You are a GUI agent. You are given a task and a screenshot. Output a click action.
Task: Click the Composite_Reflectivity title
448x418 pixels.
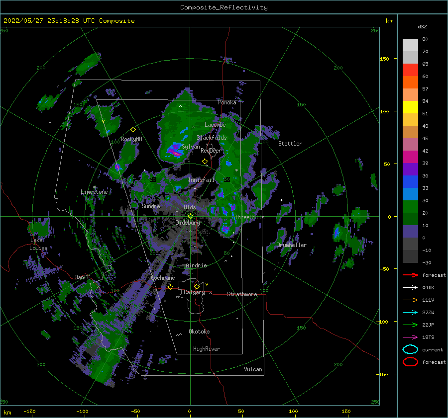(224, 7)
